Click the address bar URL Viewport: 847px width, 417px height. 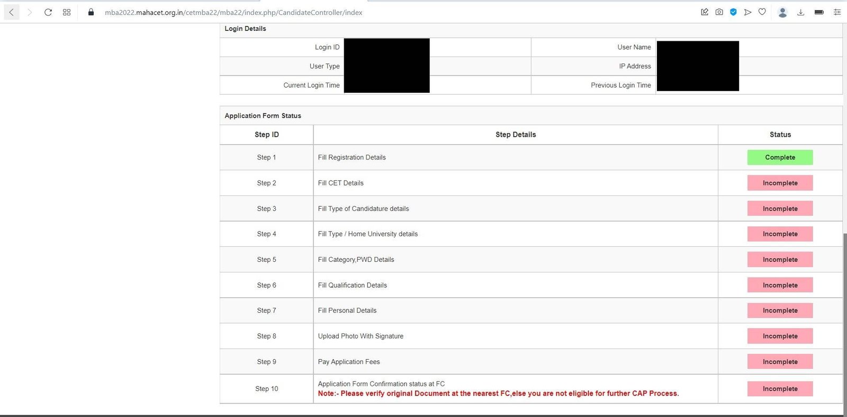(233, 12)
